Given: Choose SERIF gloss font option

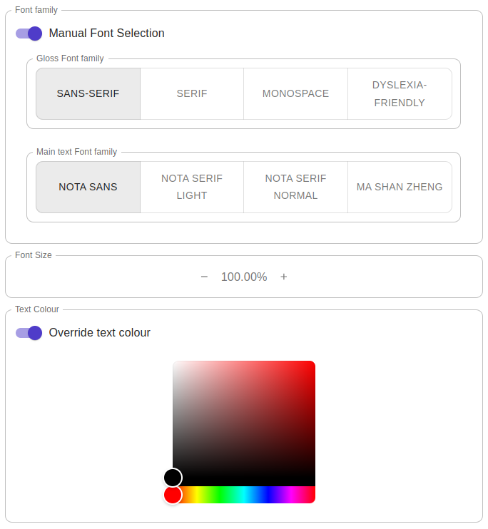Looking at the screenshot, I should coord(192,94).
